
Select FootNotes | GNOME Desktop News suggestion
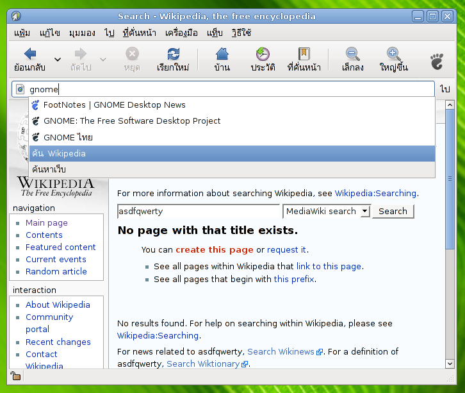click(232, 105)
